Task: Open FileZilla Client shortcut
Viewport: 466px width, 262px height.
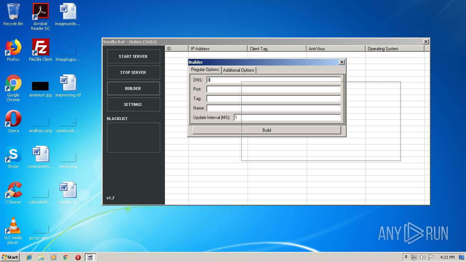Action: pyautogui.click(x=40, y=50)
